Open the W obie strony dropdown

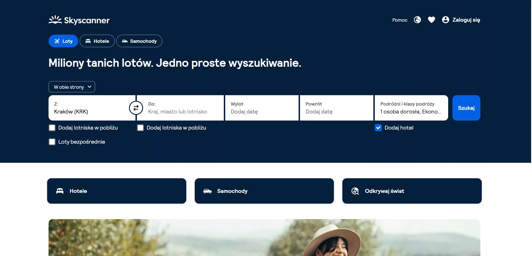(71, 87)
